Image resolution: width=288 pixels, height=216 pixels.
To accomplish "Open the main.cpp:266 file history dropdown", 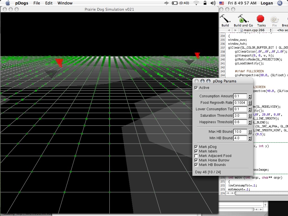I will 256,30.
